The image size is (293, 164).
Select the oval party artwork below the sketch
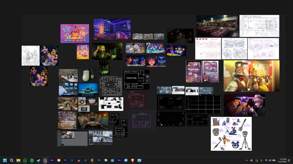[39, 77]
